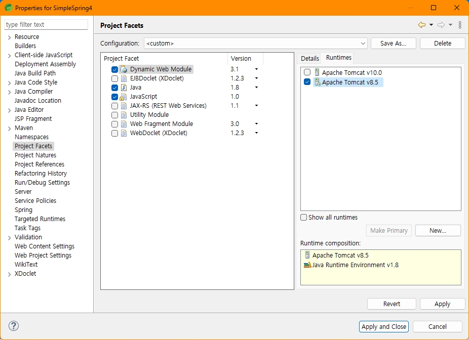Screen dimensions: 469x340
Task: Open Java facet version dropdown
Action: click(x=256, y=88)
